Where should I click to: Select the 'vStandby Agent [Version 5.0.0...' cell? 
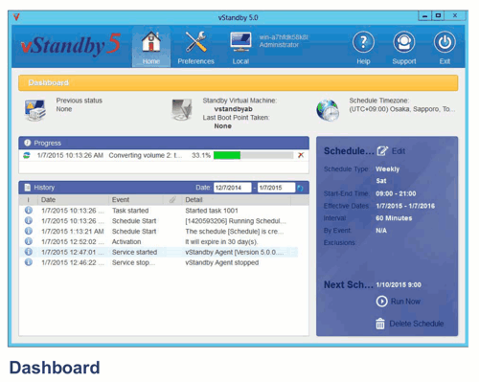tap(234, 252)
